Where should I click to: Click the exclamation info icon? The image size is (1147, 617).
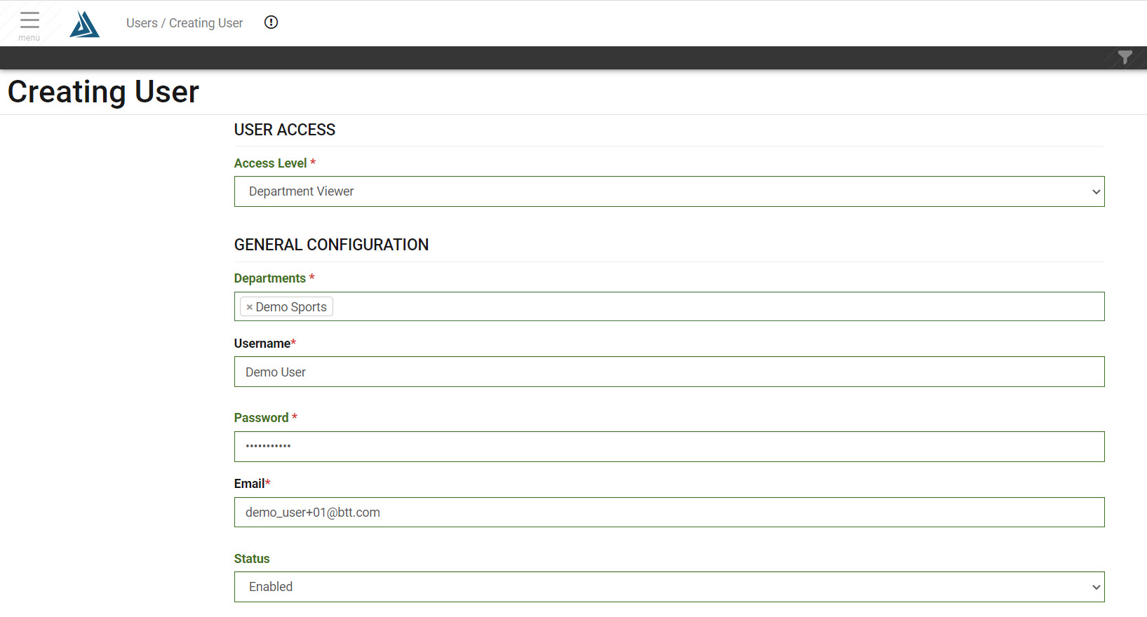click(271, 22)
